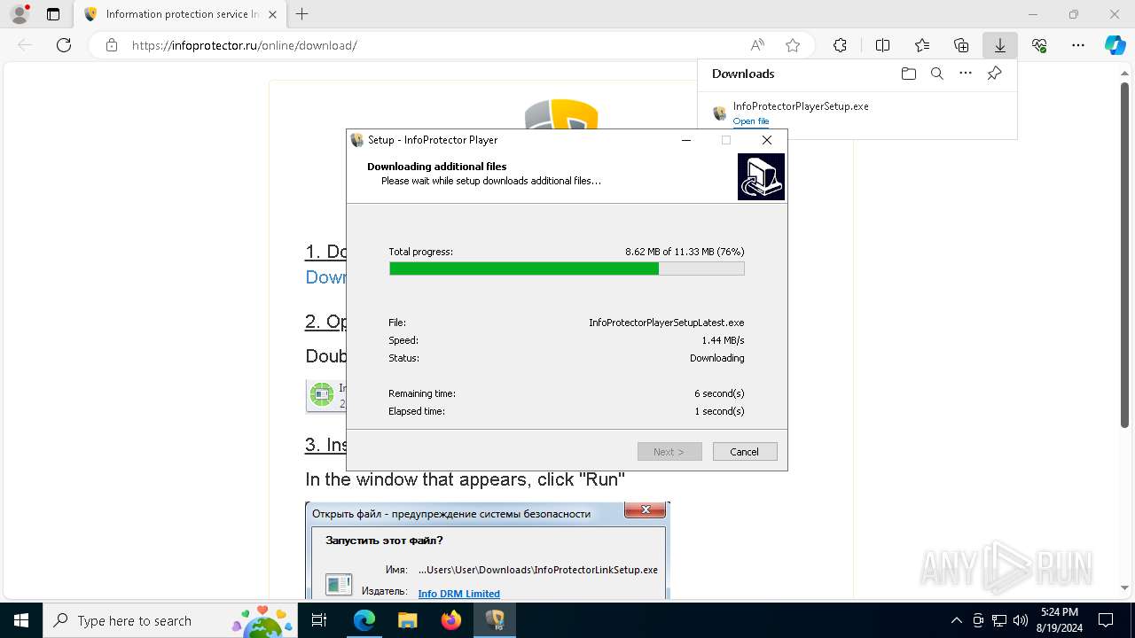Click the Open file link

(751, 121)
